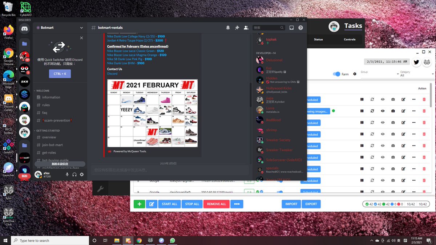Viewport: 436px width, 245px height.
Task: Open settings via gear next to Farm toggle
Action: pyautogui.click(x=355, y=74)
